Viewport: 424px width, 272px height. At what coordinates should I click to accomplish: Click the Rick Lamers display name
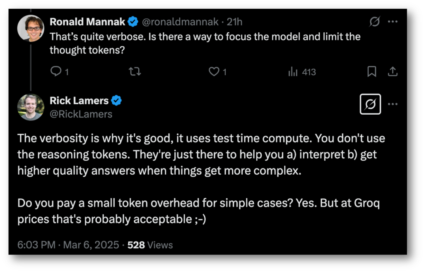click(79, 101)
